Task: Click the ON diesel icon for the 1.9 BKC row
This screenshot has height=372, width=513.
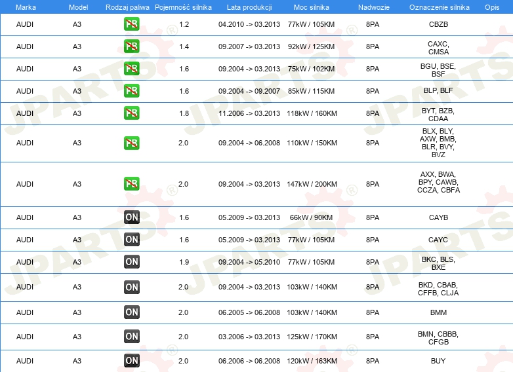Action: point(132,261)
